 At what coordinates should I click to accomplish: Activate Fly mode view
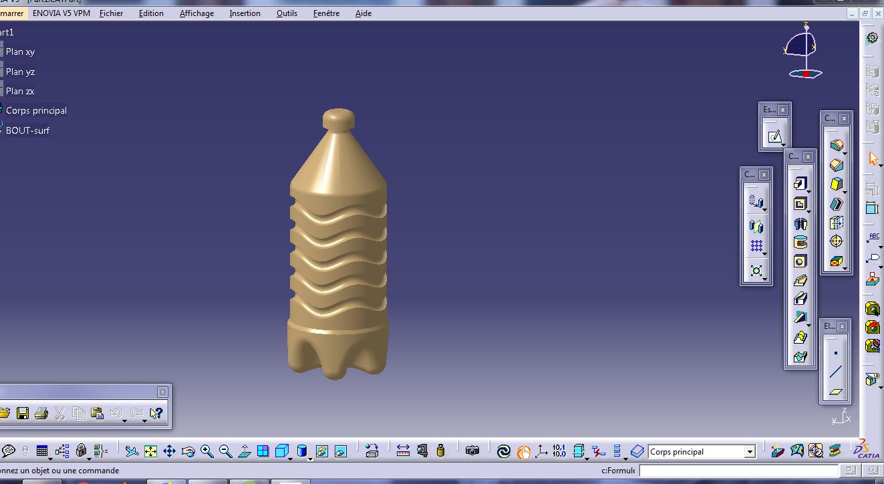pyautogui.click(x=132, y=451)
